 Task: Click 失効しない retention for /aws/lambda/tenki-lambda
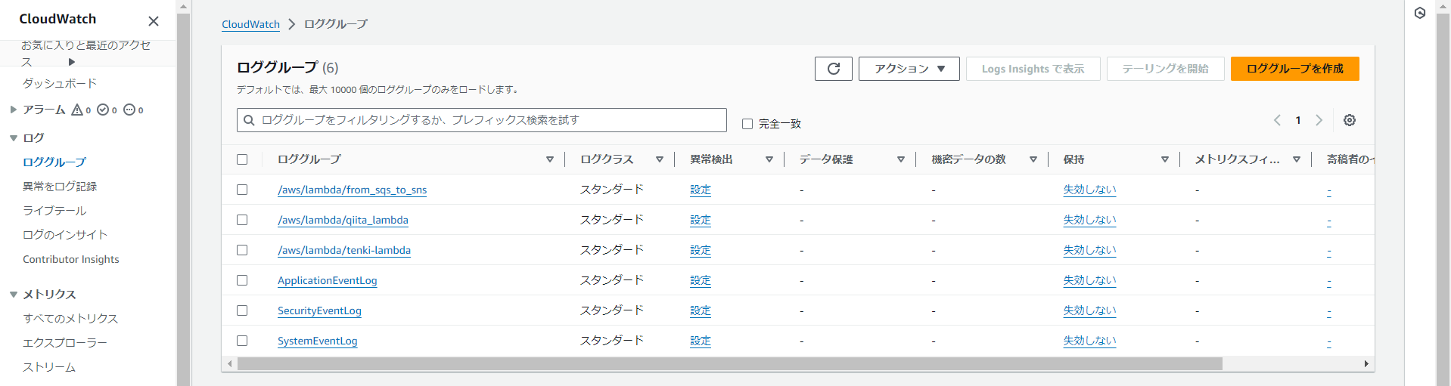pos(1089,250)
